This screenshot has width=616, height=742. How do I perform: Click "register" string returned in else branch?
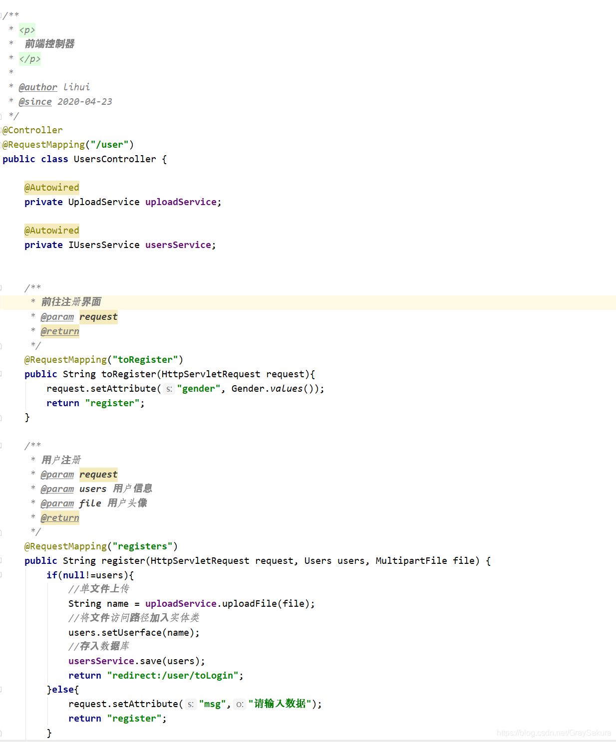click(134, 719)
